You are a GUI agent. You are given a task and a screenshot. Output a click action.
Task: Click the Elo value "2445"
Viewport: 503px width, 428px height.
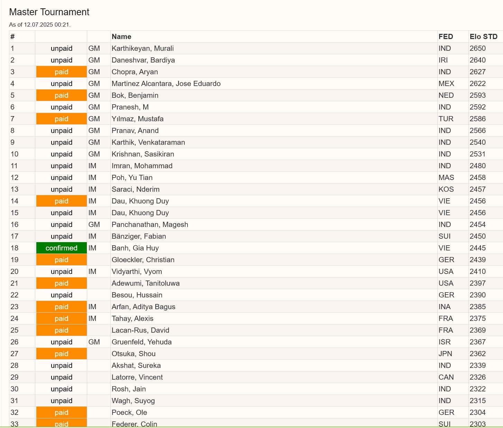click(478, 248)
